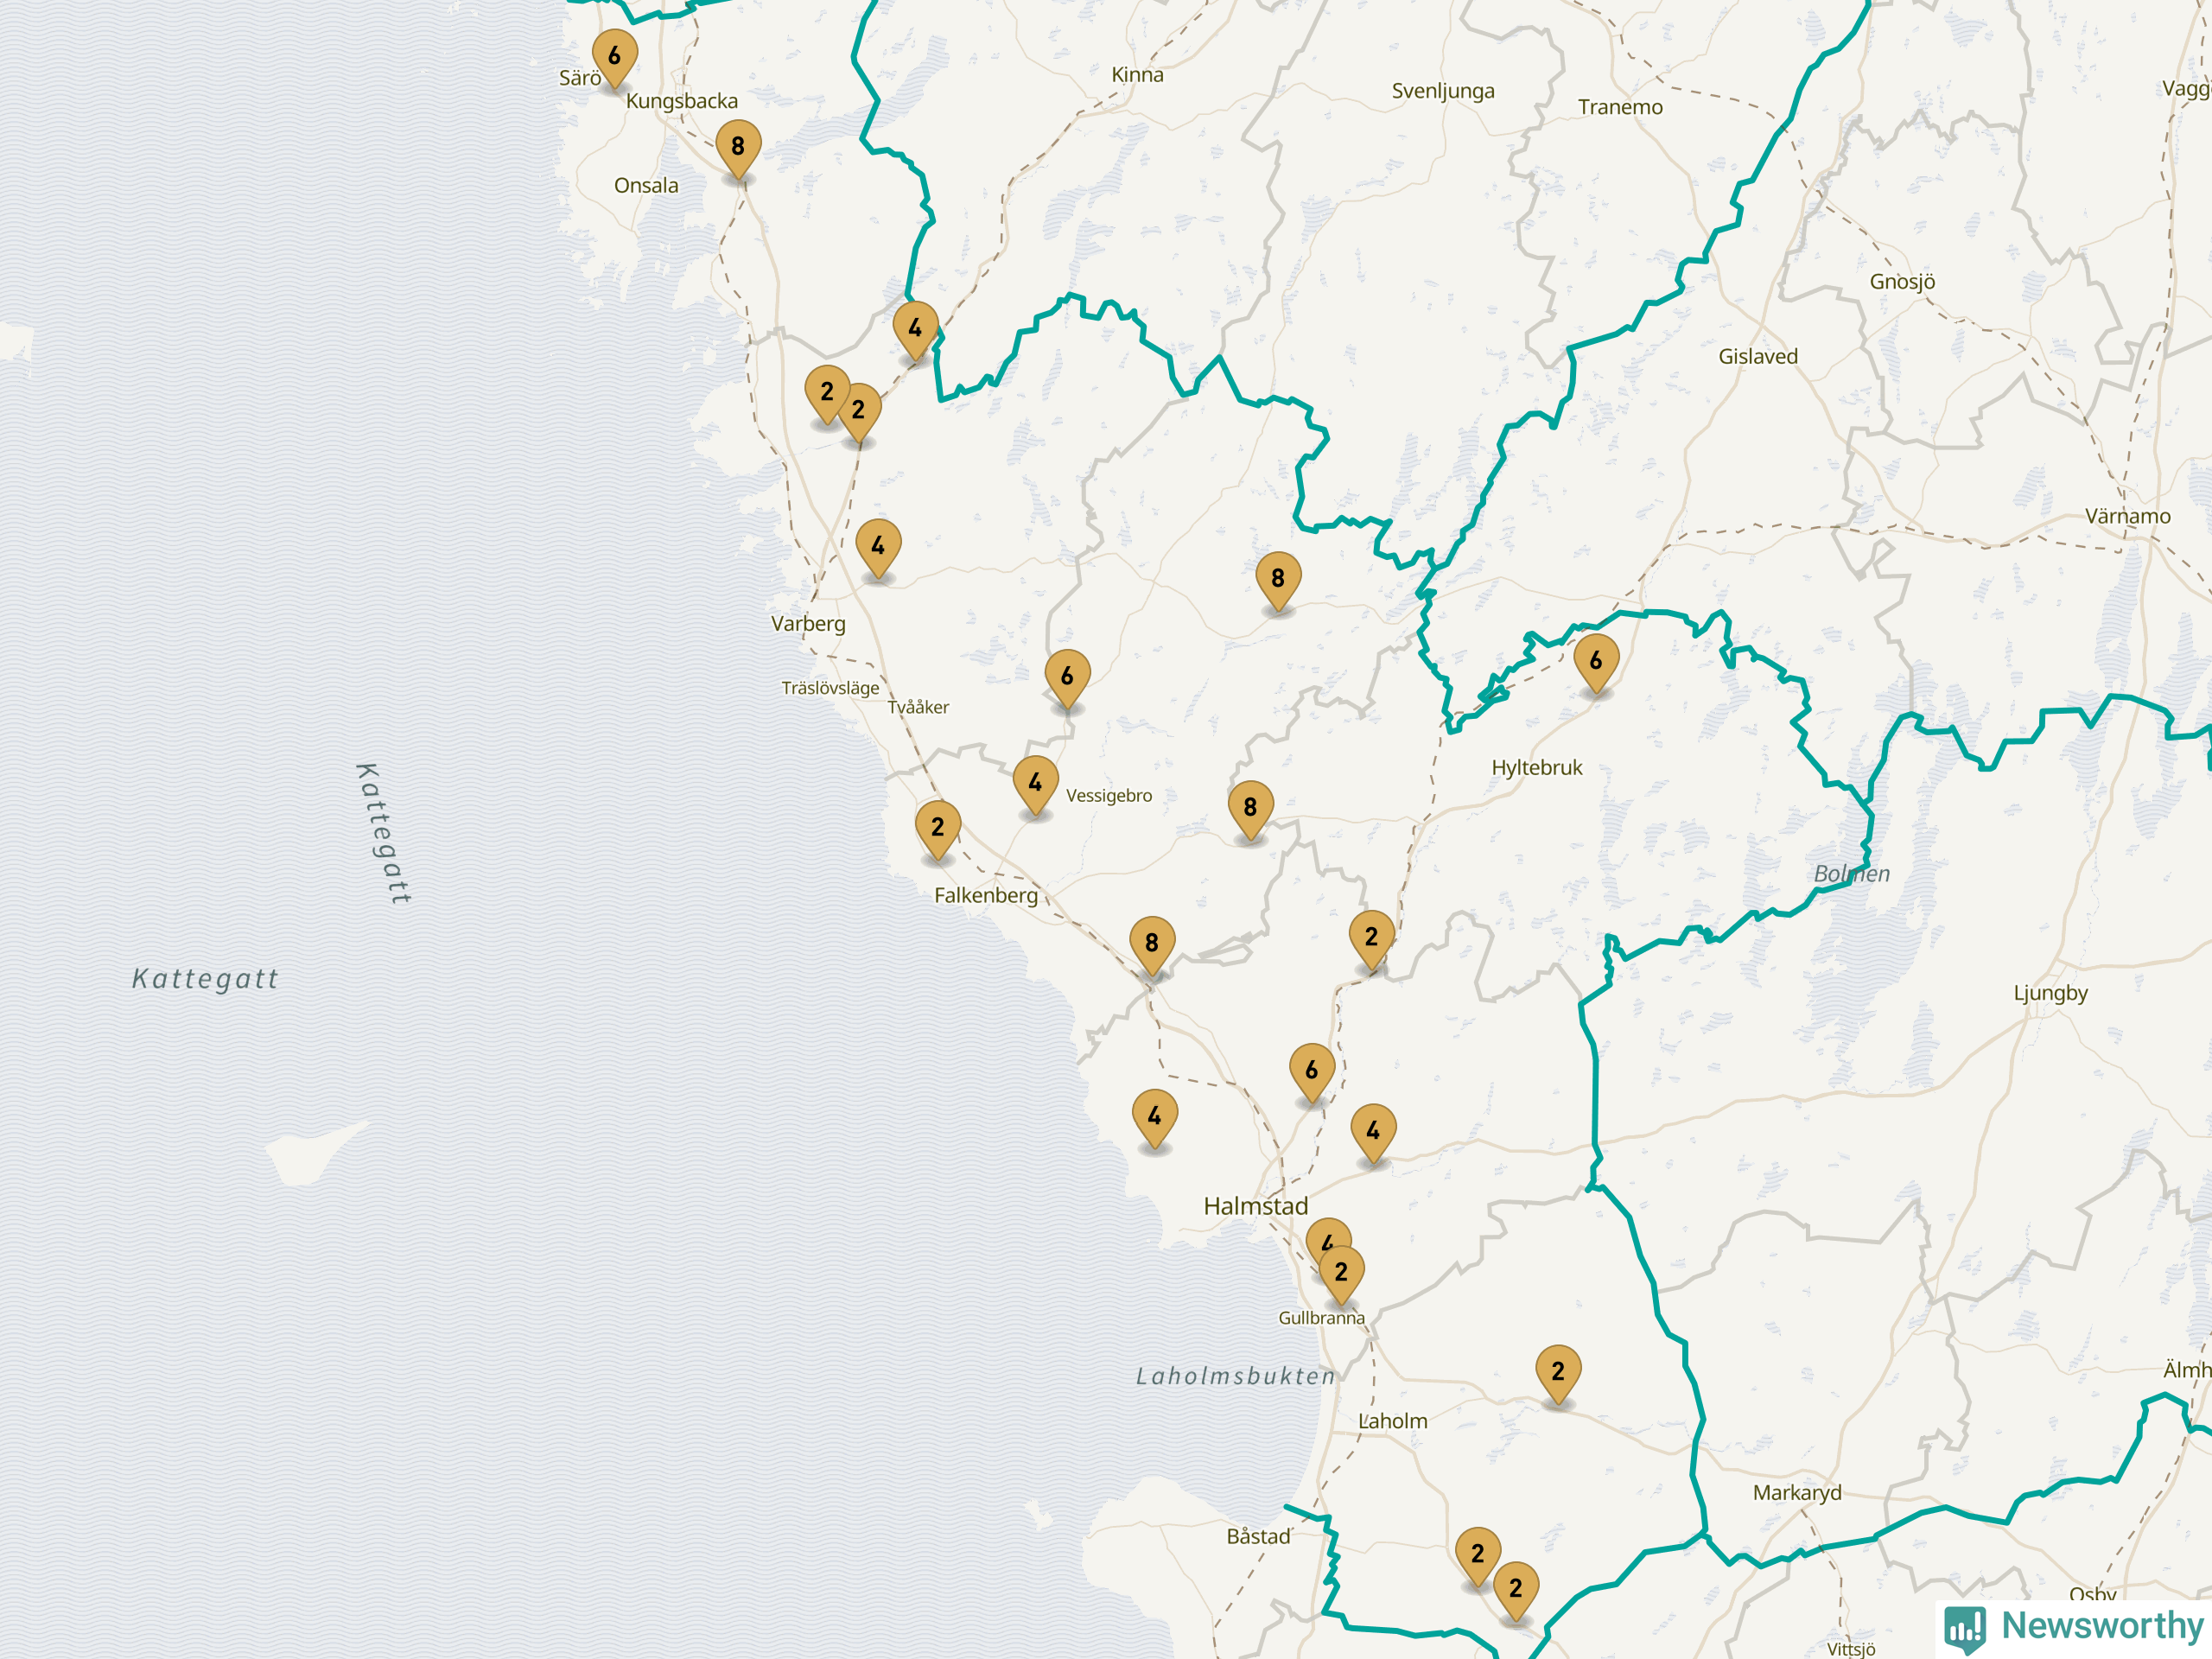
Task: Click the 6 marker north of Vessigebro
Action: point(1067,678)
